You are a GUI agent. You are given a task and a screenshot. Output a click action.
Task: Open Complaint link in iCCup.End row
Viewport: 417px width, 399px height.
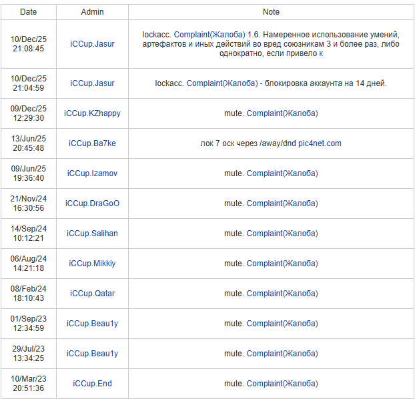tap(282, 384)
